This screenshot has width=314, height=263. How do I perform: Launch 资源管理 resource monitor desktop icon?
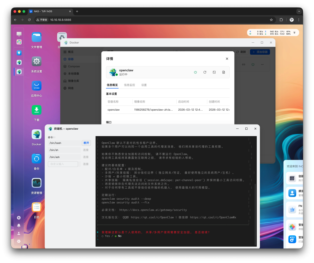coord(36,183)
